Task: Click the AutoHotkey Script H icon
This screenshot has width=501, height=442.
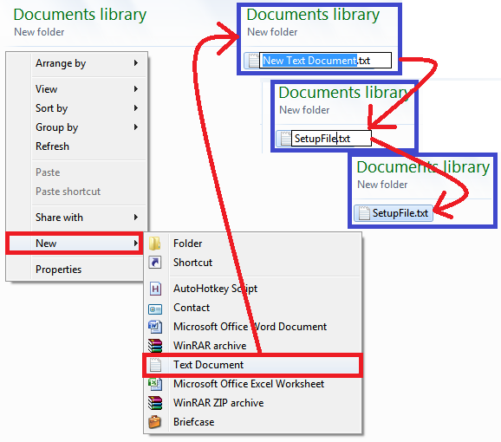Action: point(155,289)
